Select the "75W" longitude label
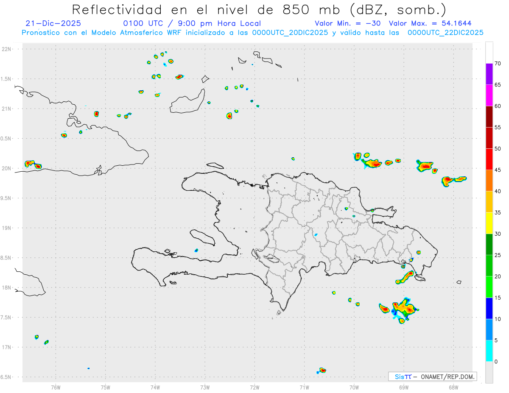The height and width of the screenshot is (393, 509). [x=105, y=387]
